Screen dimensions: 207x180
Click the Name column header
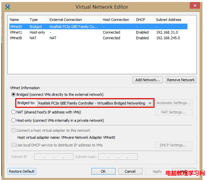click(18, 20)
